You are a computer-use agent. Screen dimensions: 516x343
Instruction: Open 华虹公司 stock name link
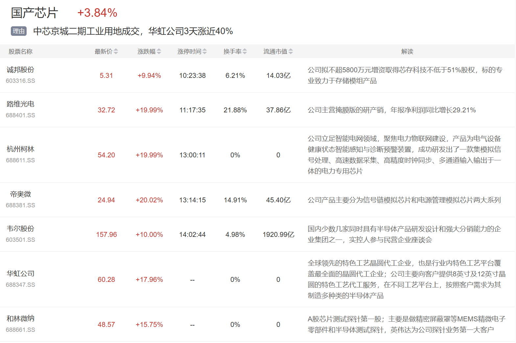[x=20, y=274]
